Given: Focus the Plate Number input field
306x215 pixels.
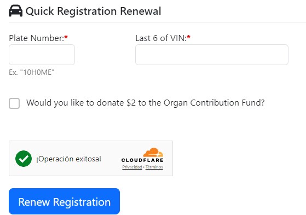Looking at the screenshot, I should coord(42,55).
